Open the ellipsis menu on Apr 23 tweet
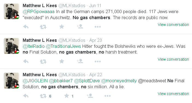192x103 pixels. click(x=98, y=61)
